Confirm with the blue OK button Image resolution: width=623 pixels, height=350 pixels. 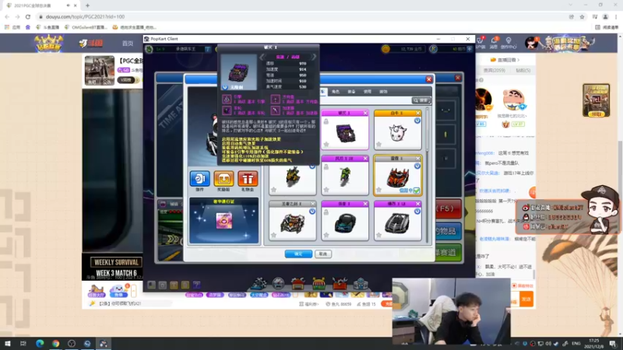click(298, 254)
